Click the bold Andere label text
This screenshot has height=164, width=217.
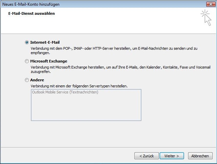[x=37, y=80]
